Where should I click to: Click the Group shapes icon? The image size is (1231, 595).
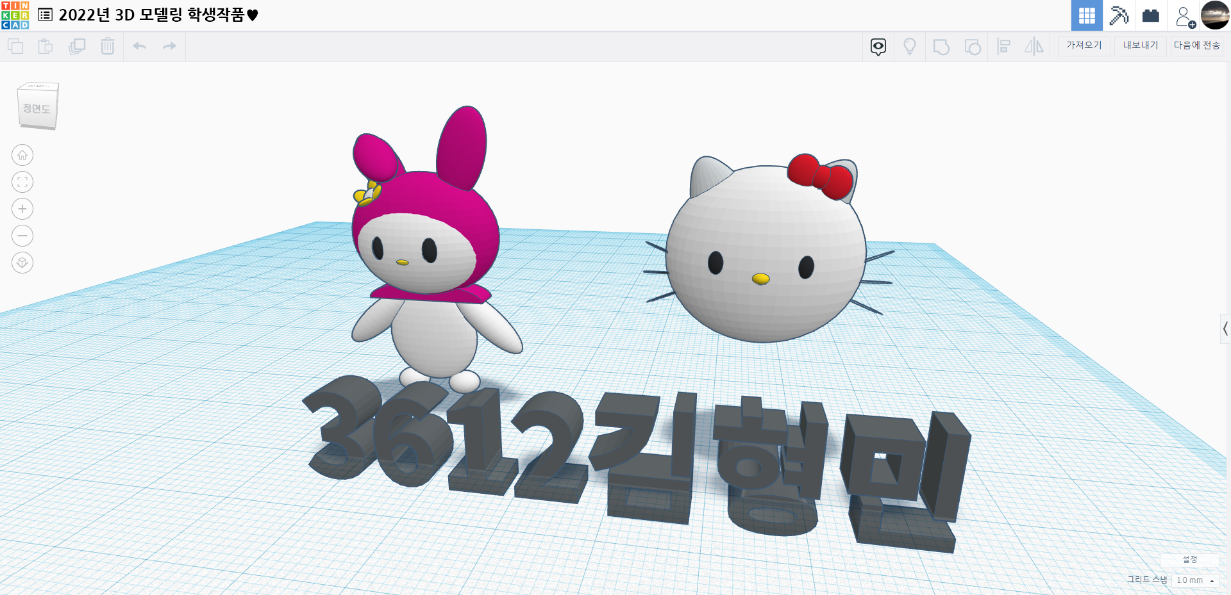(941, 47)
